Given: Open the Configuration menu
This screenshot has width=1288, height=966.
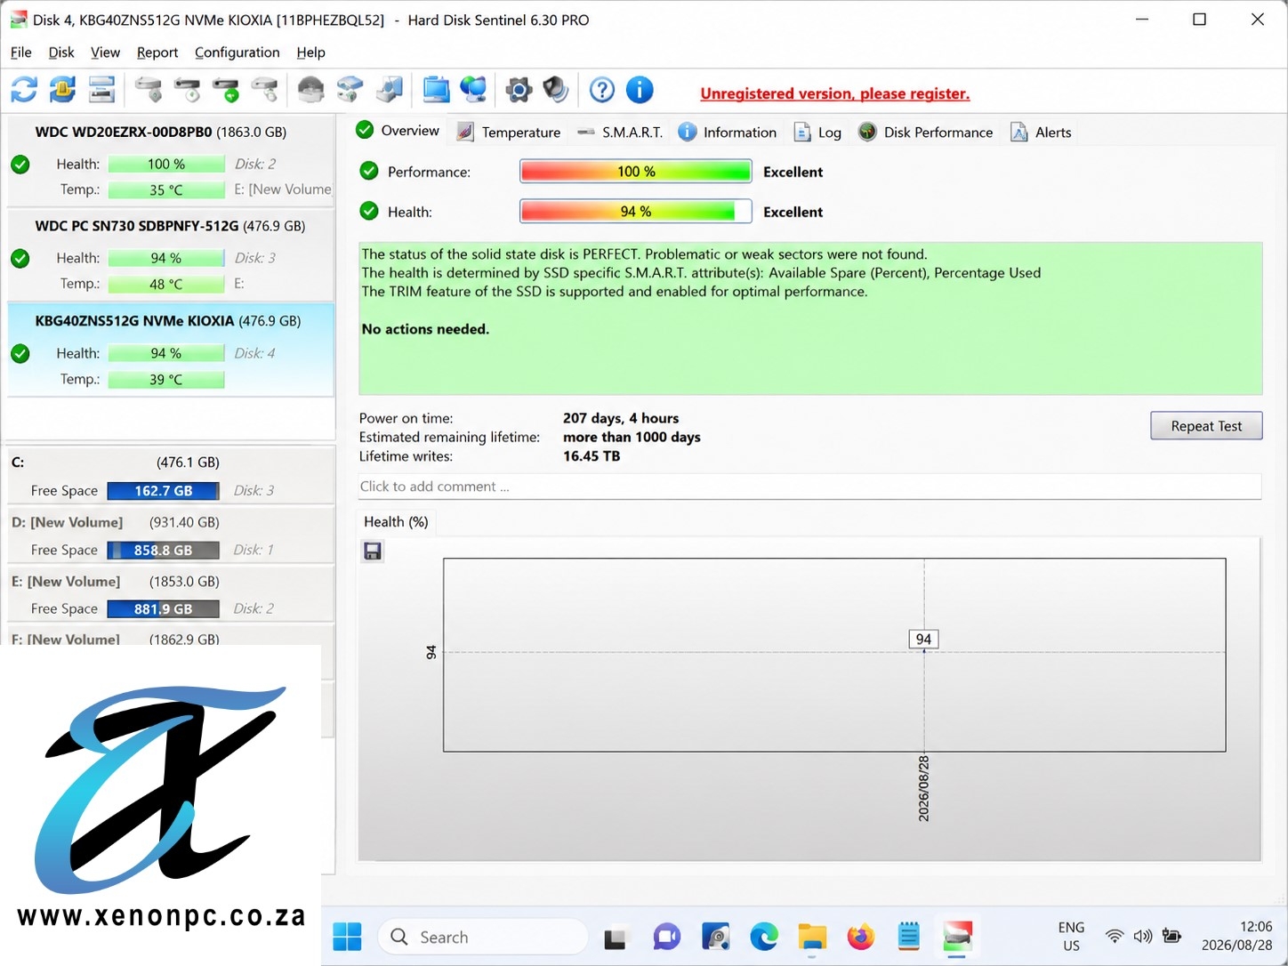Looking at the screenshot, I should pyautogui.click(x=237, y=52).
